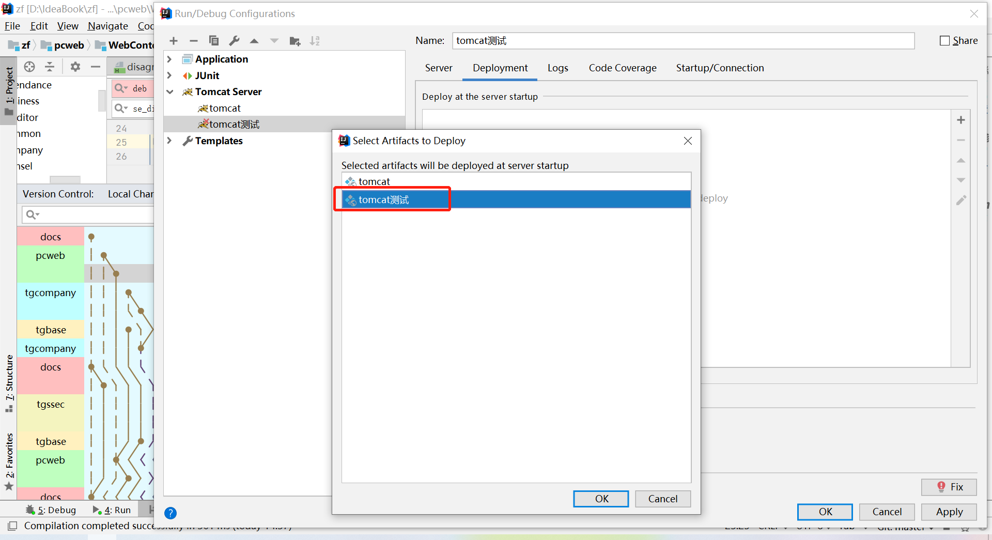992x540 pixels.
Task: Select Application configuration type
Action: pos(215,59)
